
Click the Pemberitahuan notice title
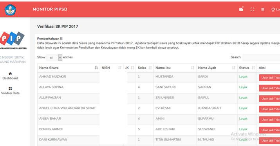50,39
